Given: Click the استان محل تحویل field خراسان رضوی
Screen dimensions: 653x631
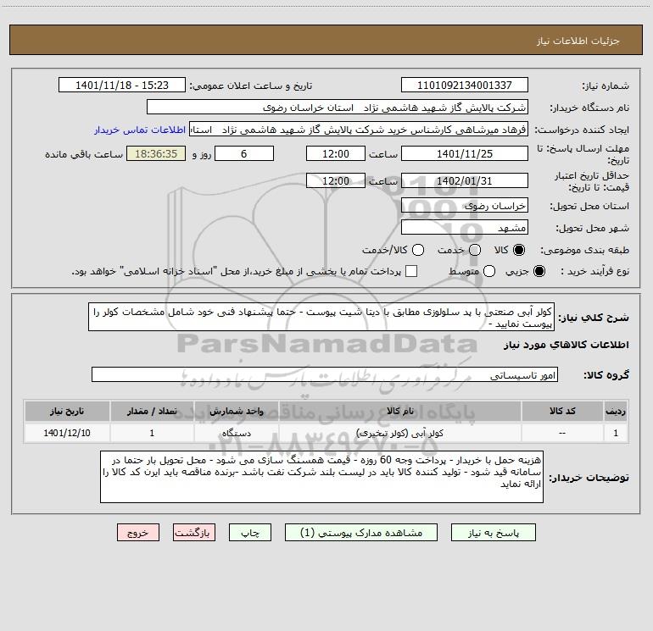Looking at the screenshot, I should coord(464,206).
